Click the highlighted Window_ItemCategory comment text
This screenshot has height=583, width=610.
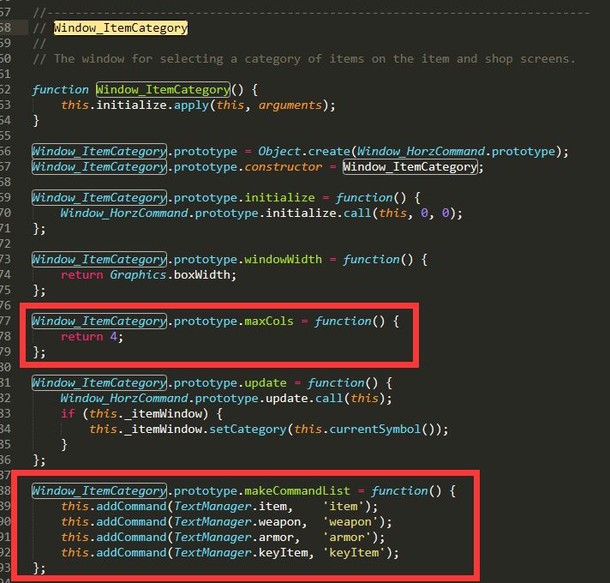pos(121,28)
